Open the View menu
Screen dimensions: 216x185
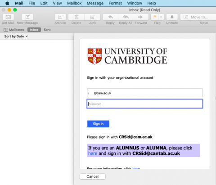57,3
